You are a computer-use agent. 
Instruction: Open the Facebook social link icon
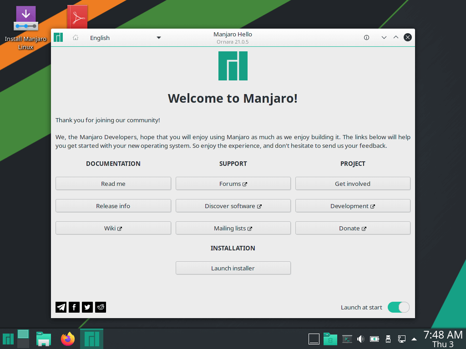[x=74, y=307]
